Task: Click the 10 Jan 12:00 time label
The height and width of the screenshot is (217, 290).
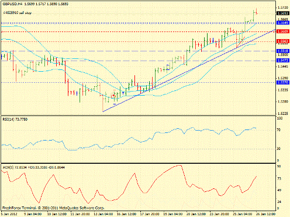Action: point(56,214)
